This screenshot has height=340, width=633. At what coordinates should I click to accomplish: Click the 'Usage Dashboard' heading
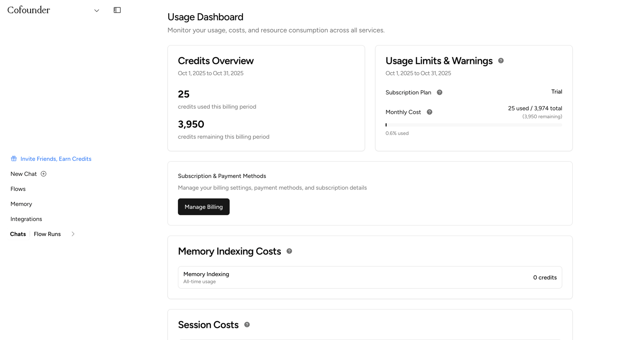coord(205,17)
